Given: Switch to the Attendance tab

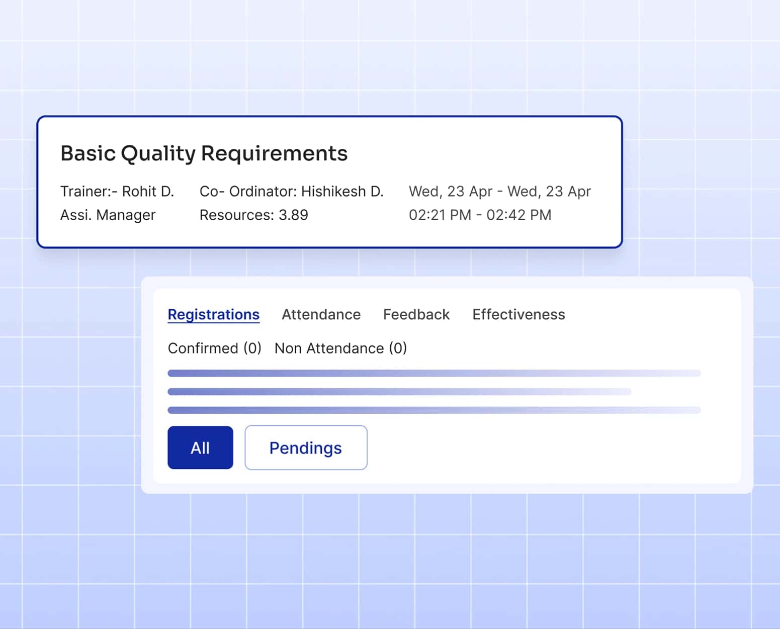Looking at the screenshot, I should click(x=321, y=314).
